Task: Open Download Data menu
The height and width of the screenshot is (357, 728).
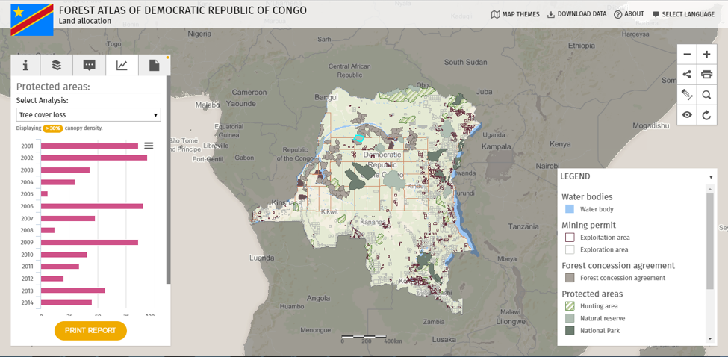Action: 576,14
